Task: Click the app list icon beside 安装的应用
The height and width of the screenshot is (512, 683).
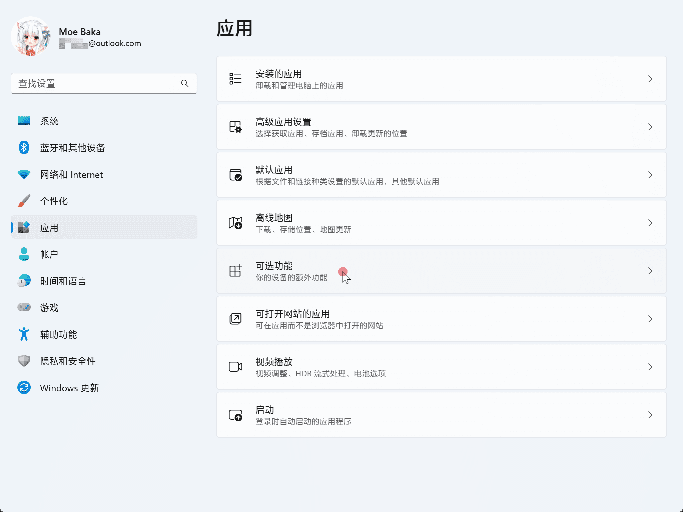Action: coord(235,79)
